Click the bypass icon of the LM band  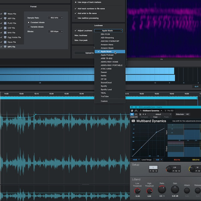(173, 171)
